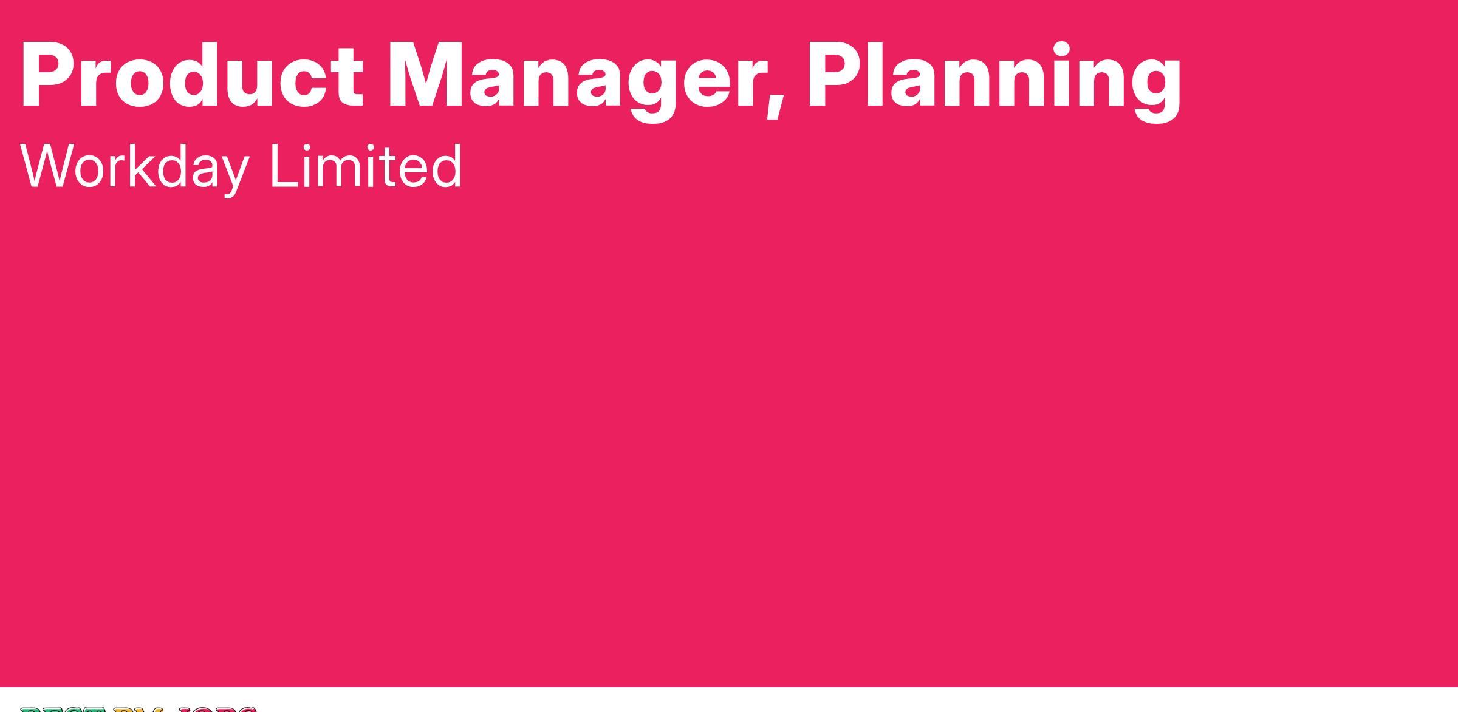Click the "Workday" company name text
This screenshot has width=1458, height=712.
[135, 168]
